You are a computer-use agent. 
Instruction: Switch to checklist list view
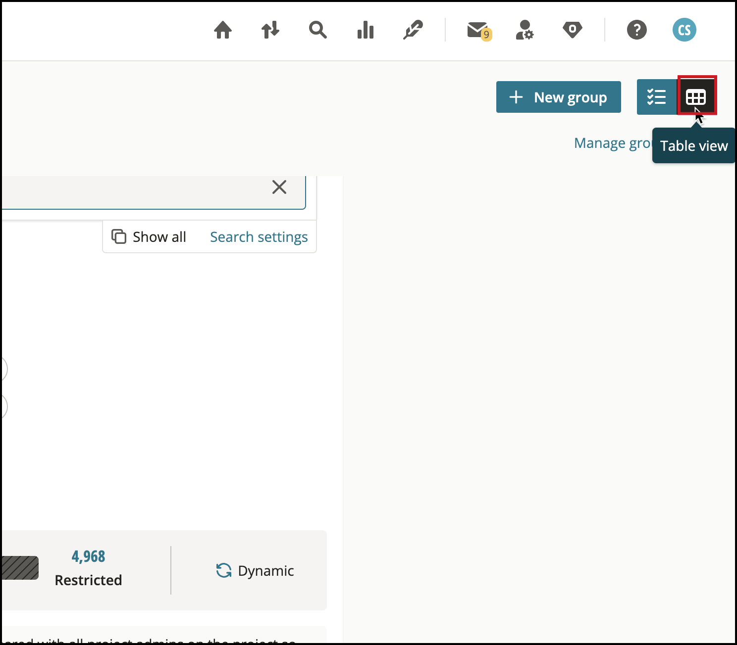657,97
